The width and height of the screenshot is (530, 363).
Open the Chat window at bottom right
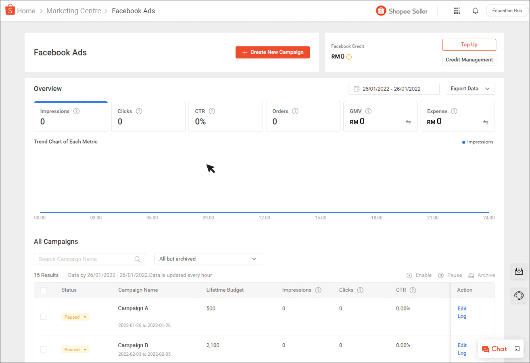point(495,348)
